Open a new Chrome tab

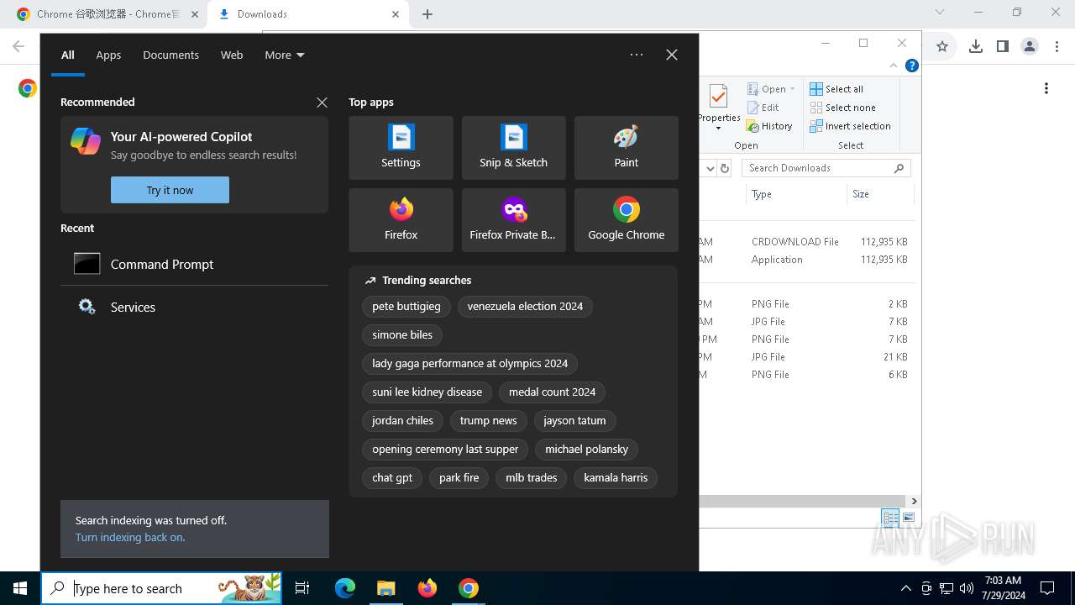point(427,14)
